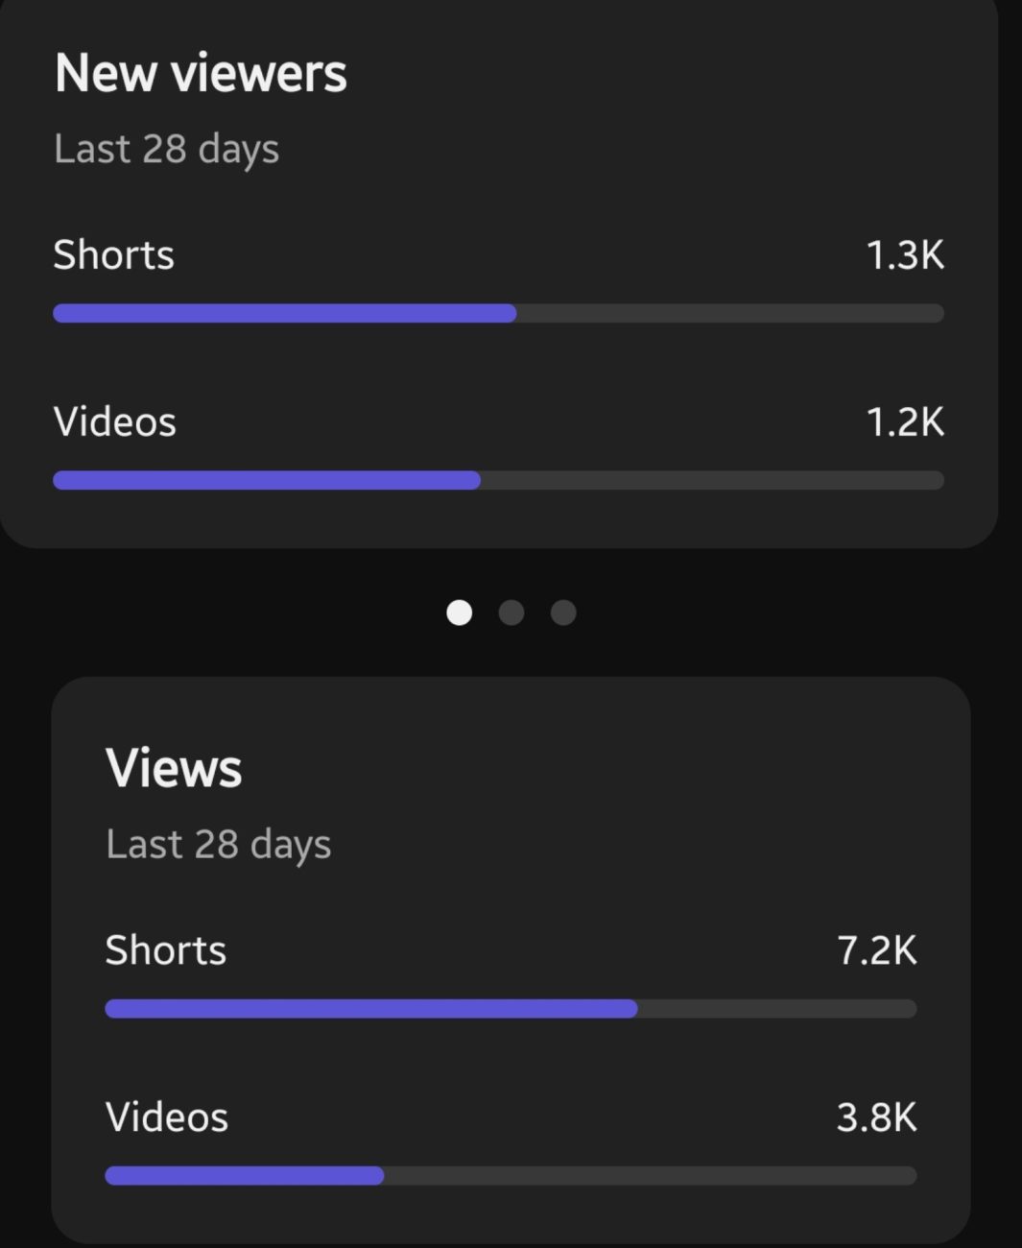The image size is (1022, 1248).
Task: Select the Shorts label under Views
Action: pos(165,950)
